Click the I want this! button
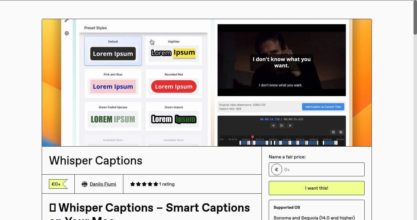 [x=317, y=188]
